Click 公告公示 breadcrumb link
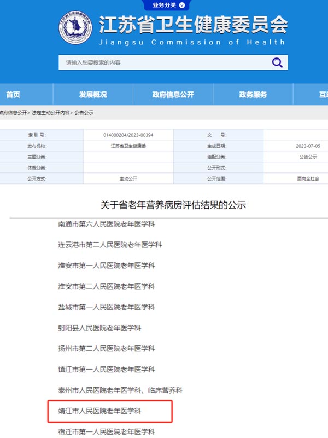 84,113
